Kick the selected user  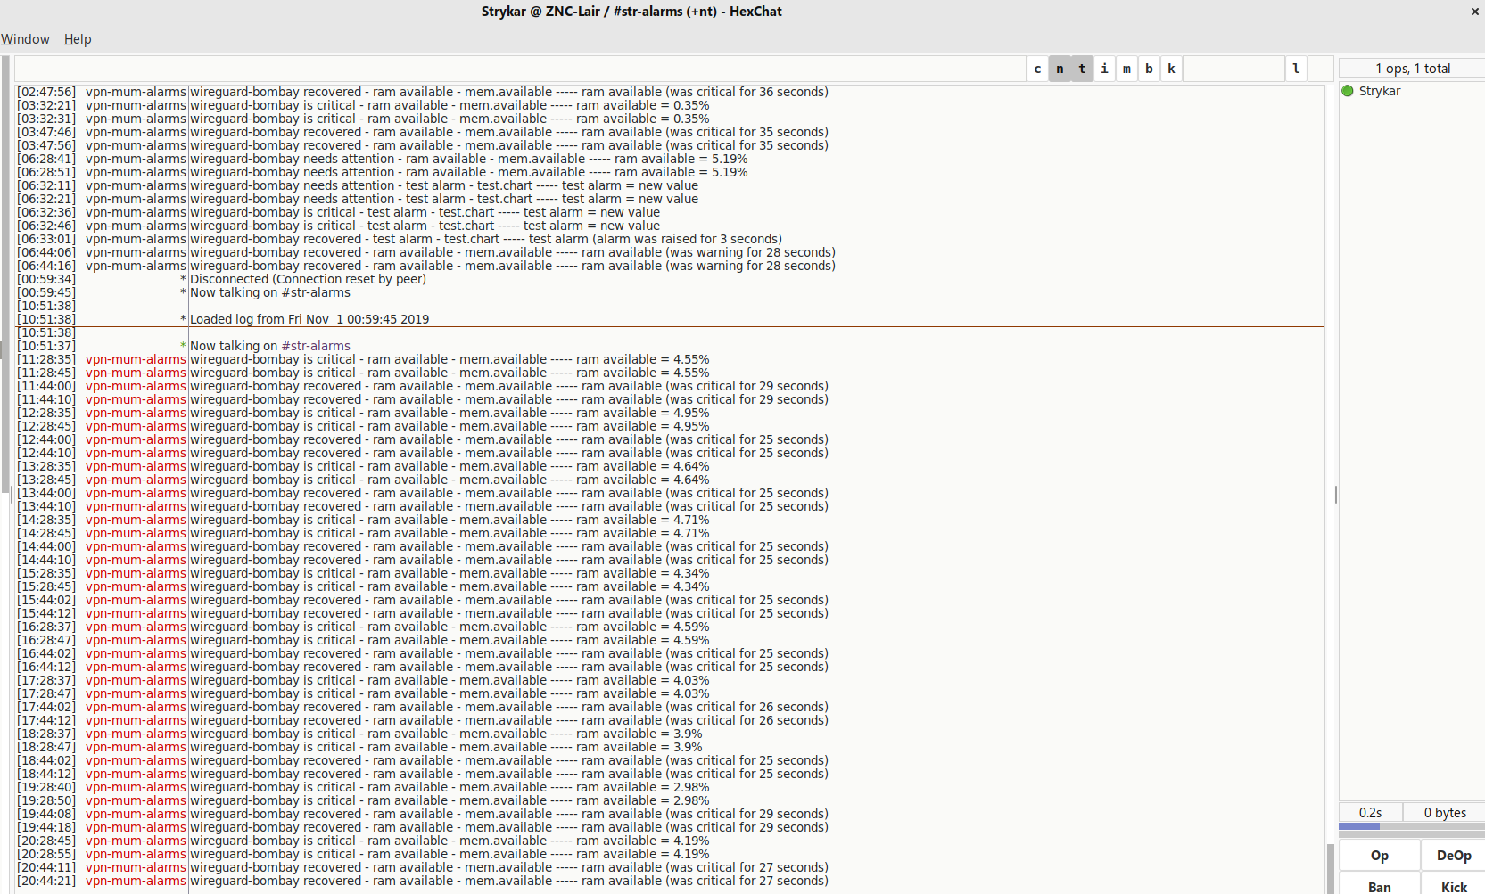click(1453, 886)
